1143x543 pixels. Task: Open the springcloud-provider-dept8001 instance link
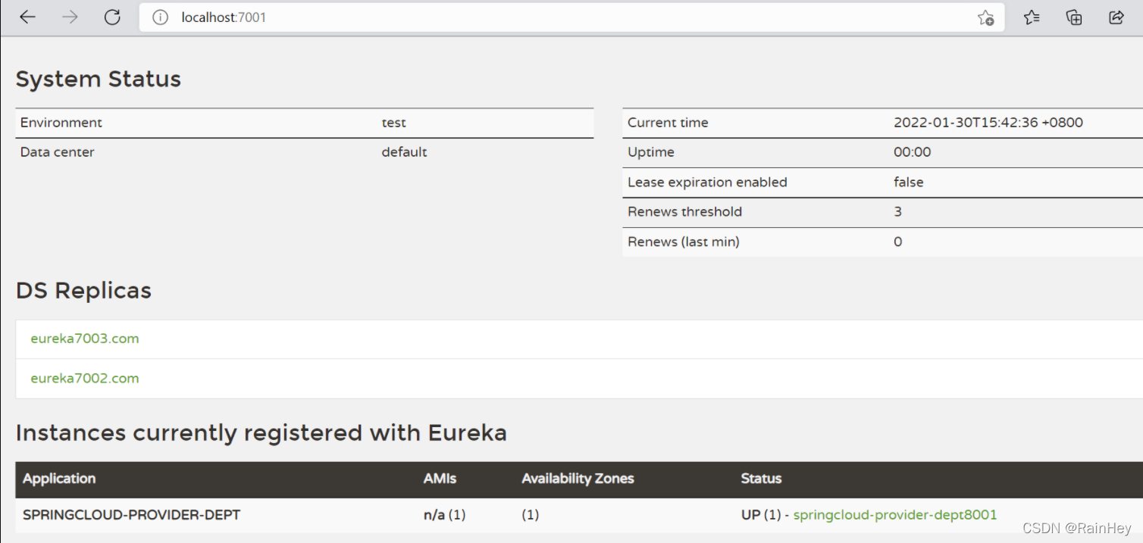point(895,515)
